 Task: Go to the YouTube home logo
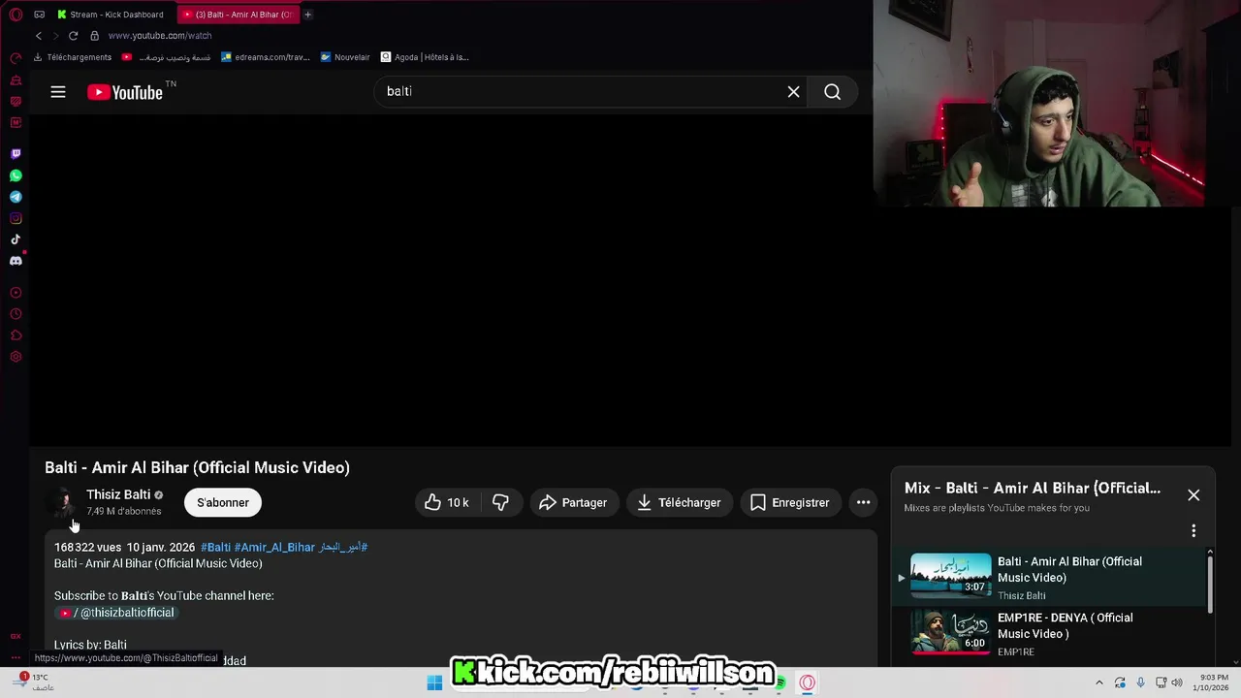pyautogui.click(x=125, y=92)
